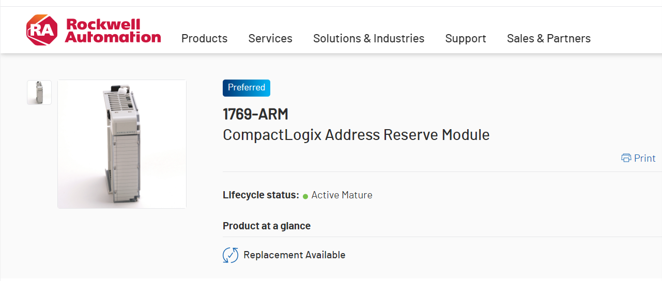Open the Products menu
Screen dimensions: 662x281
click(x=204, y=38)
